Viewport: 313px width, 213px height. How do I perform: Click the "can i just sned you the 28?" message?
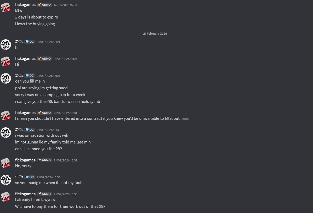click(x=38, y=149)
